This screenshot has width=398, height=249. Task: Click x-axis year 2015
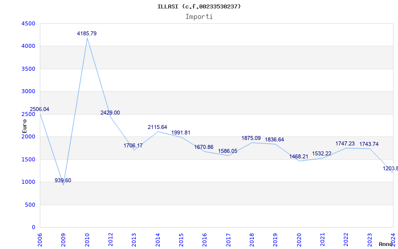pos(181,240)
